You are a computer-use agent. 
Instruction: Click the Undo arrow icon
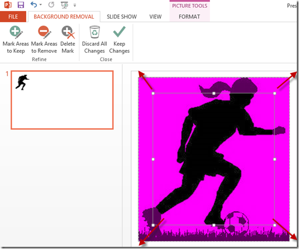point(34,5)
